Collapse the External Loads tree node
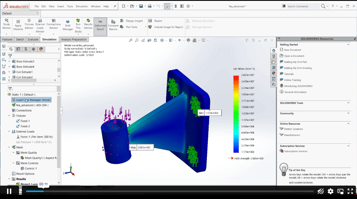This screenshot has width=357, height=199. [x=9, y=131]
